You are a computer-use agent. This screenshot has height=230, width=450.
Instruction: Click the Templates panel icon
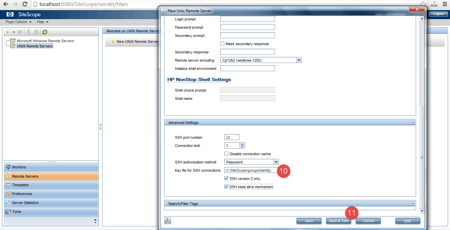pyautogui.click(x=8, y=185)
